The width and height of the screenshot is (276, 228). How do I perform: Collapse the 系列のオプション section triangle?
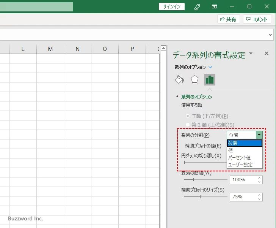(x=177, y=97)
